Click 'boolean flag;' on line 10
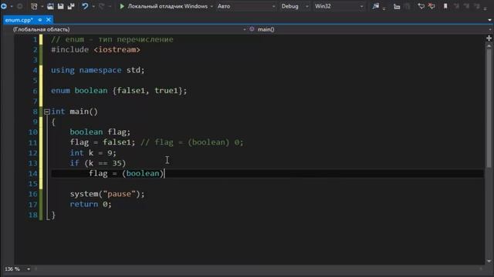 [100, 132]
